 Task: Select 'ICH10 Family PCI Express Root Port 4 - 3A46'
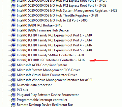[54, 45]
